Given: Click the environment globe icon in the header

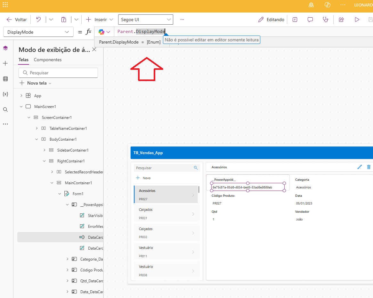Looking at the screenshot, I should pos(311,5).
